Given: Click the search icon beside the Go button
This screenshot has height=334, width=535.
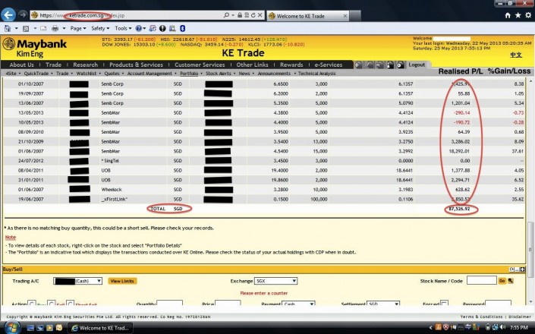Looking at the screenshot, I should (x=511, y=281).
